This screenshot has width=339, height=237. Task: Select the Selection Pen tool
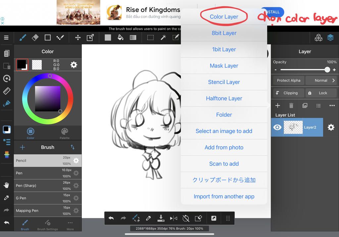click(176, 38)
